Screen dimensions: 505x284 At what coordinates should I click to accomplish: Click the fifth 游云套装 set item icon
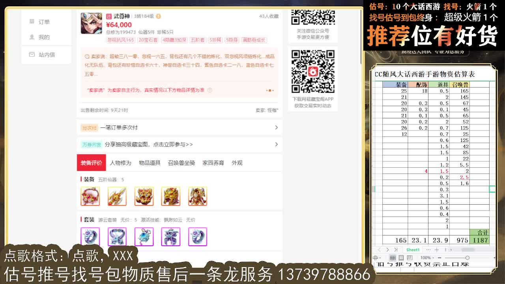click(198, 237)
